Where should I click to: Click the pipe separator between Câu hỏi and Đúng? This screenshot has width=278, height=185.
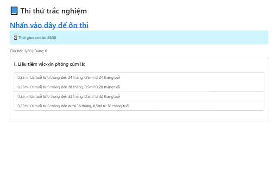(32, 51)
